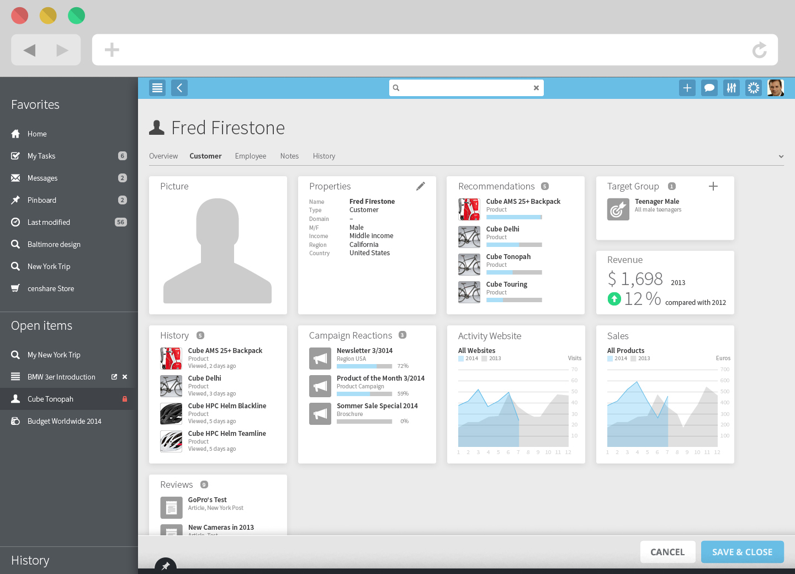Viewport: 795px width, 574px height.
Task: Click the search magnifier icon in search box
Action: pos(396,88)
